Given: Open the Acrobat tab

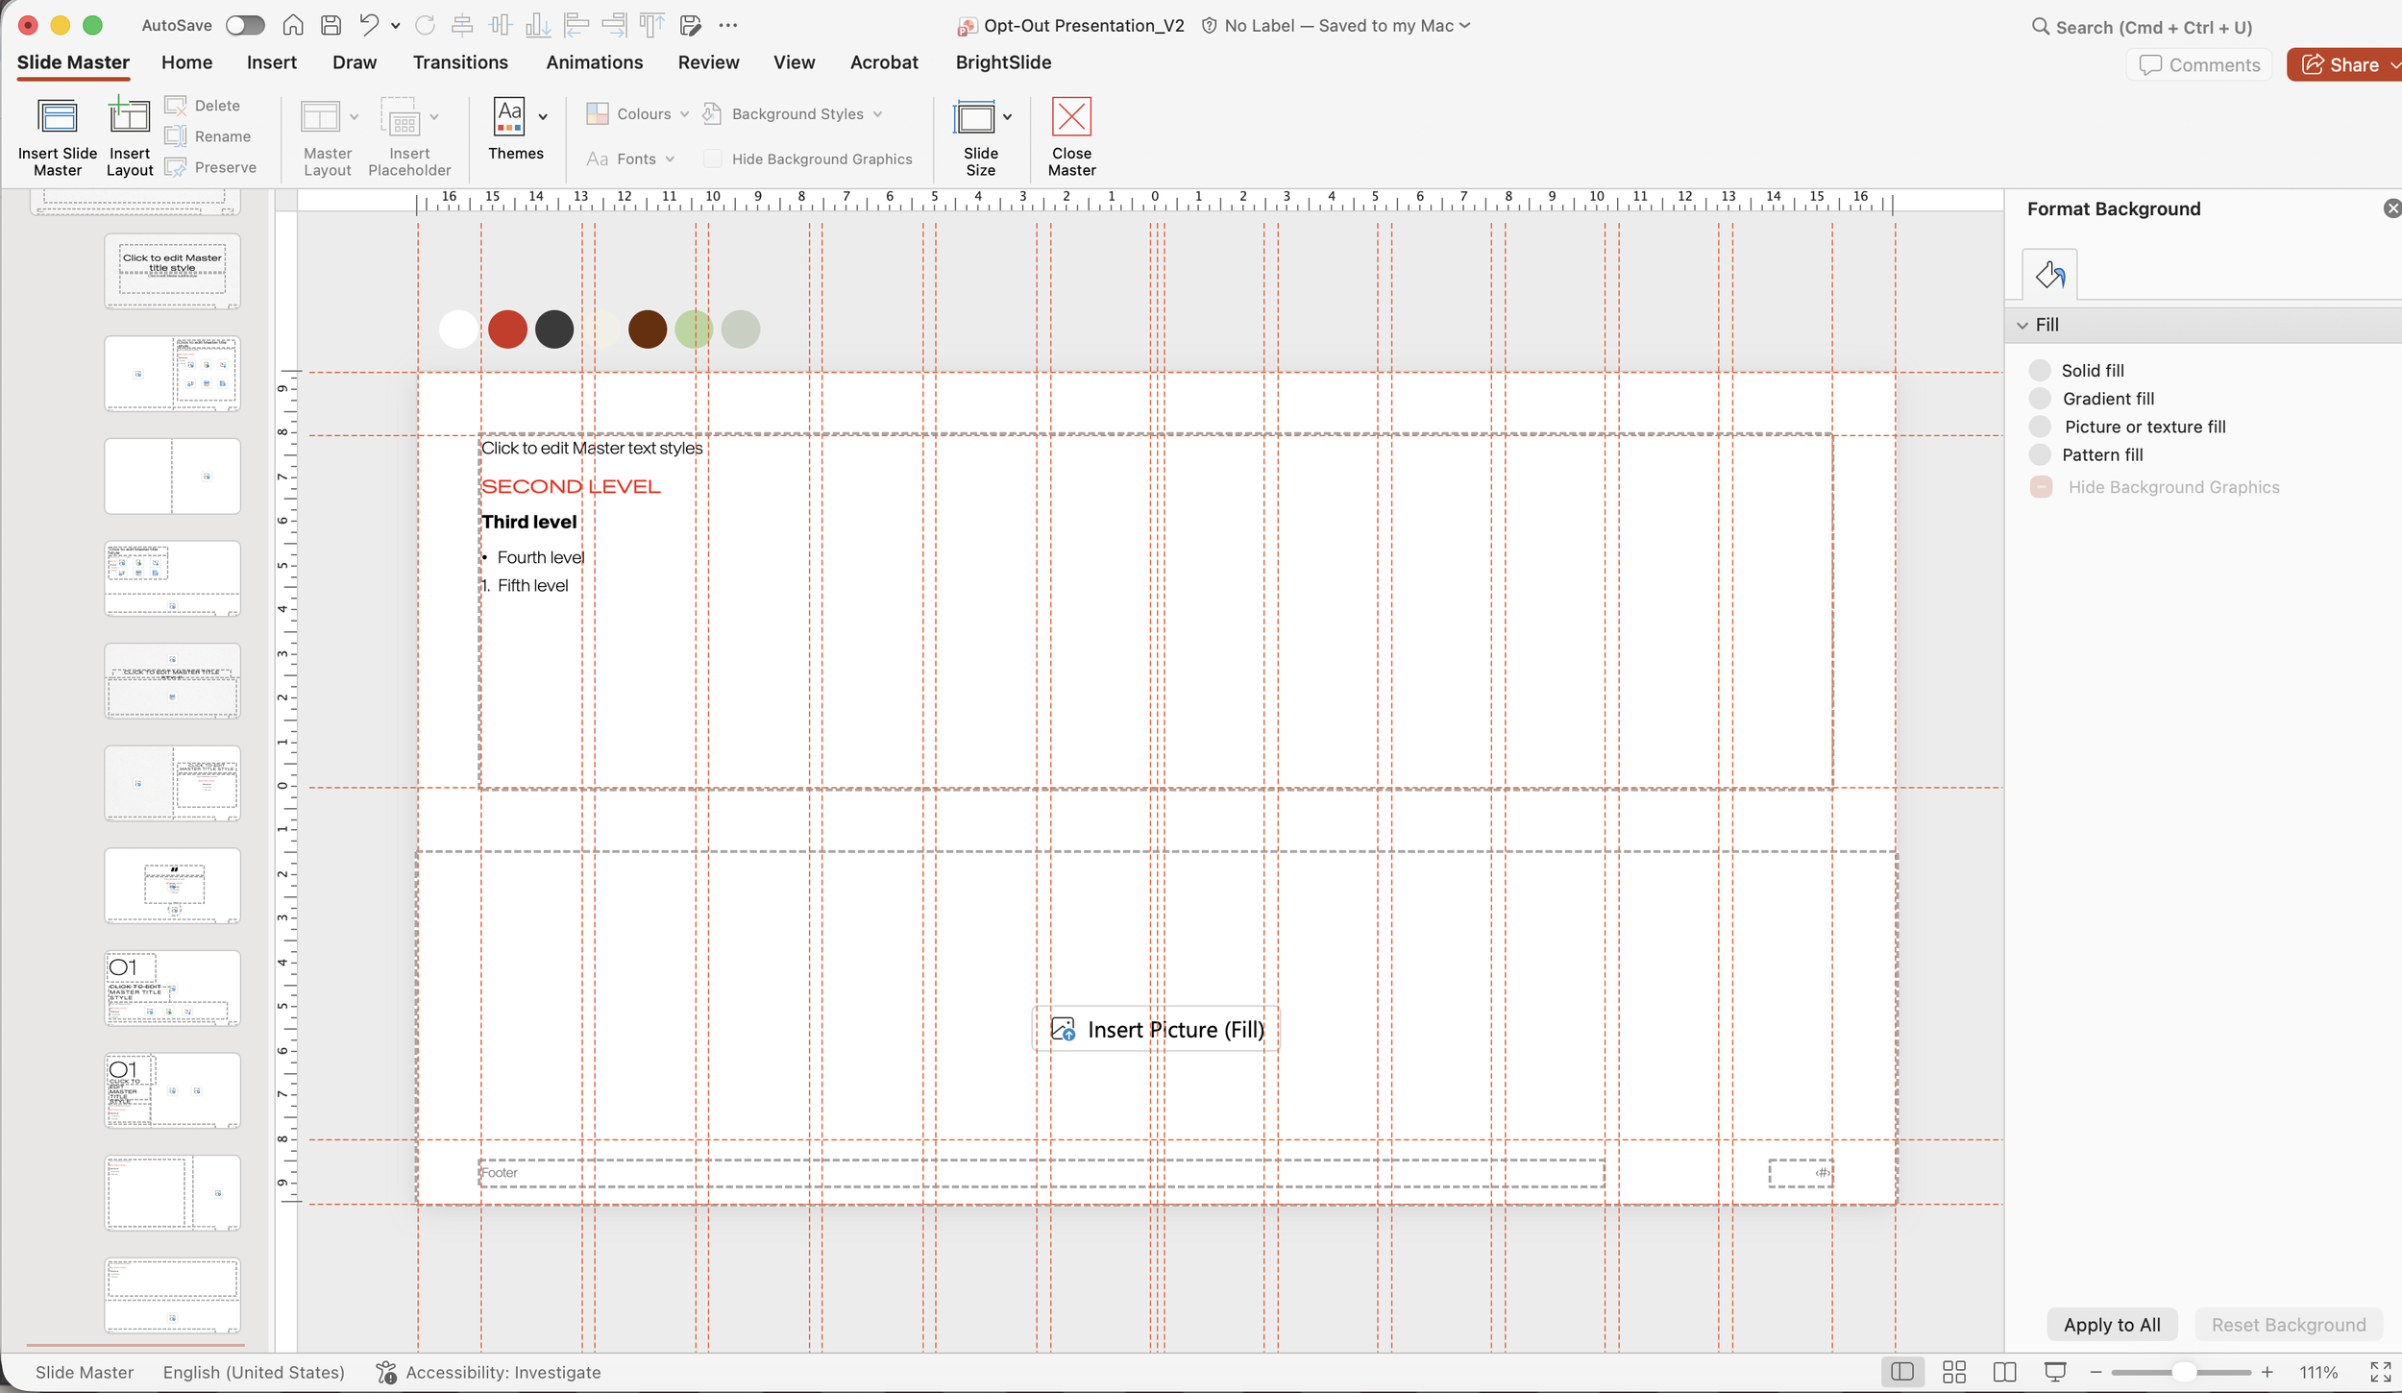Looking at the screenshot, I should pos(884,62).
